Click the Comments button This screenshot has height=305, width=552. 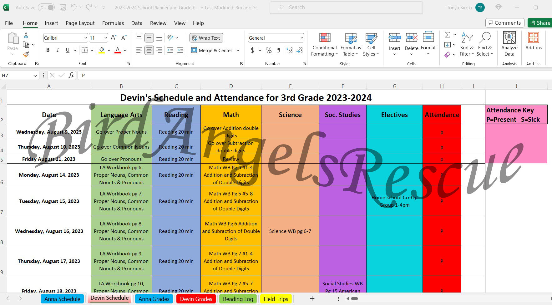505,23
